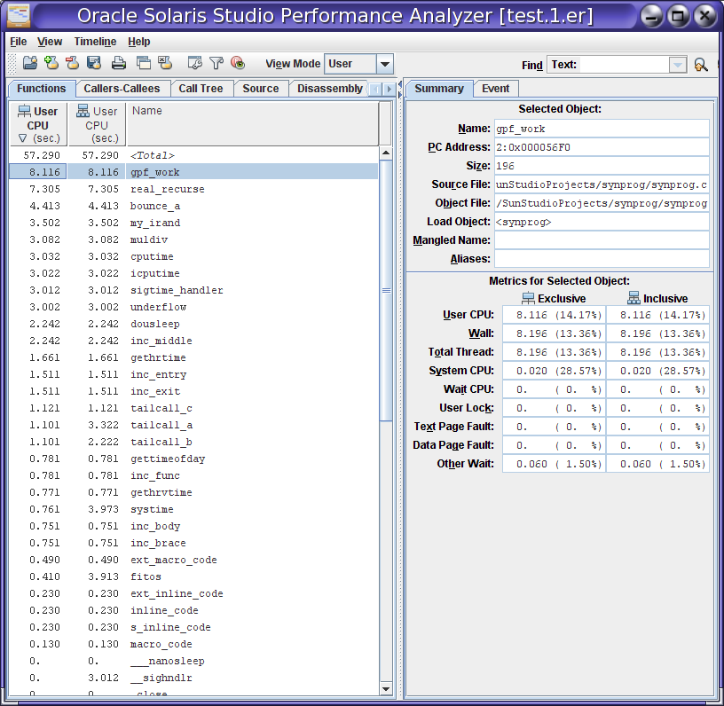Image resolution: width=724 pixels, height=706 pixels.
Task: Click the Drop Experiment flask icon
Action: pos(73,63)
